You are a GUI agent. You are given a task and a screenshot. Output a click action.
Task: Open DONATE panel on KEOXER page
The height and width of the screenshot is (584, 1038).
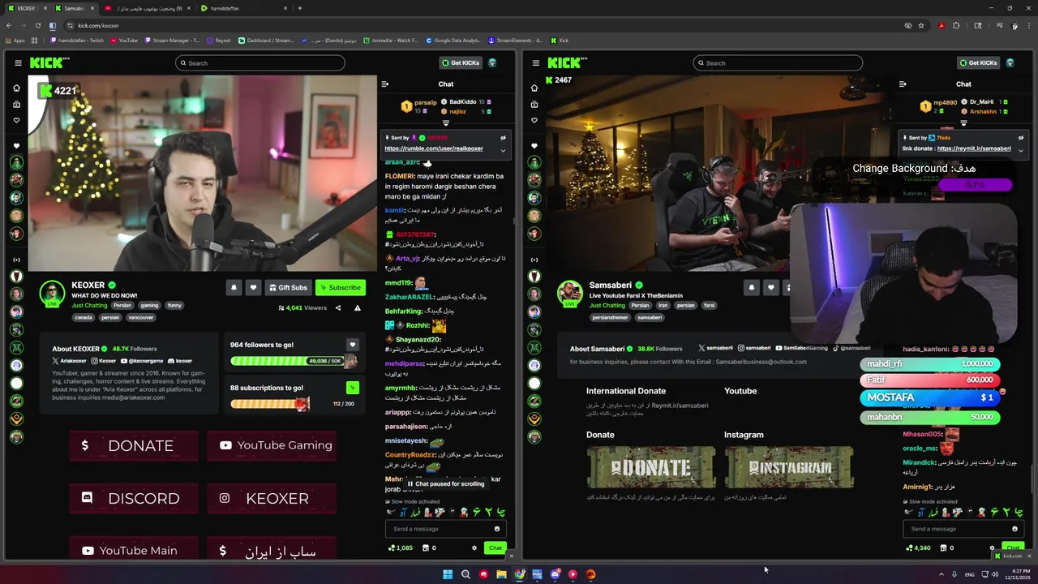pyautogui.click(x=134, y=445)
